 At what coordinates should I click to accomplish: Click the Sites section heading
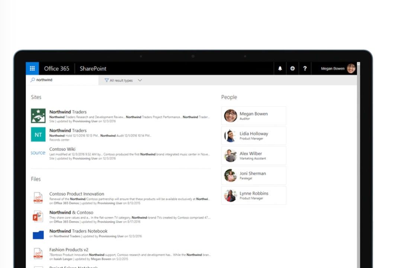coord(36,97)
